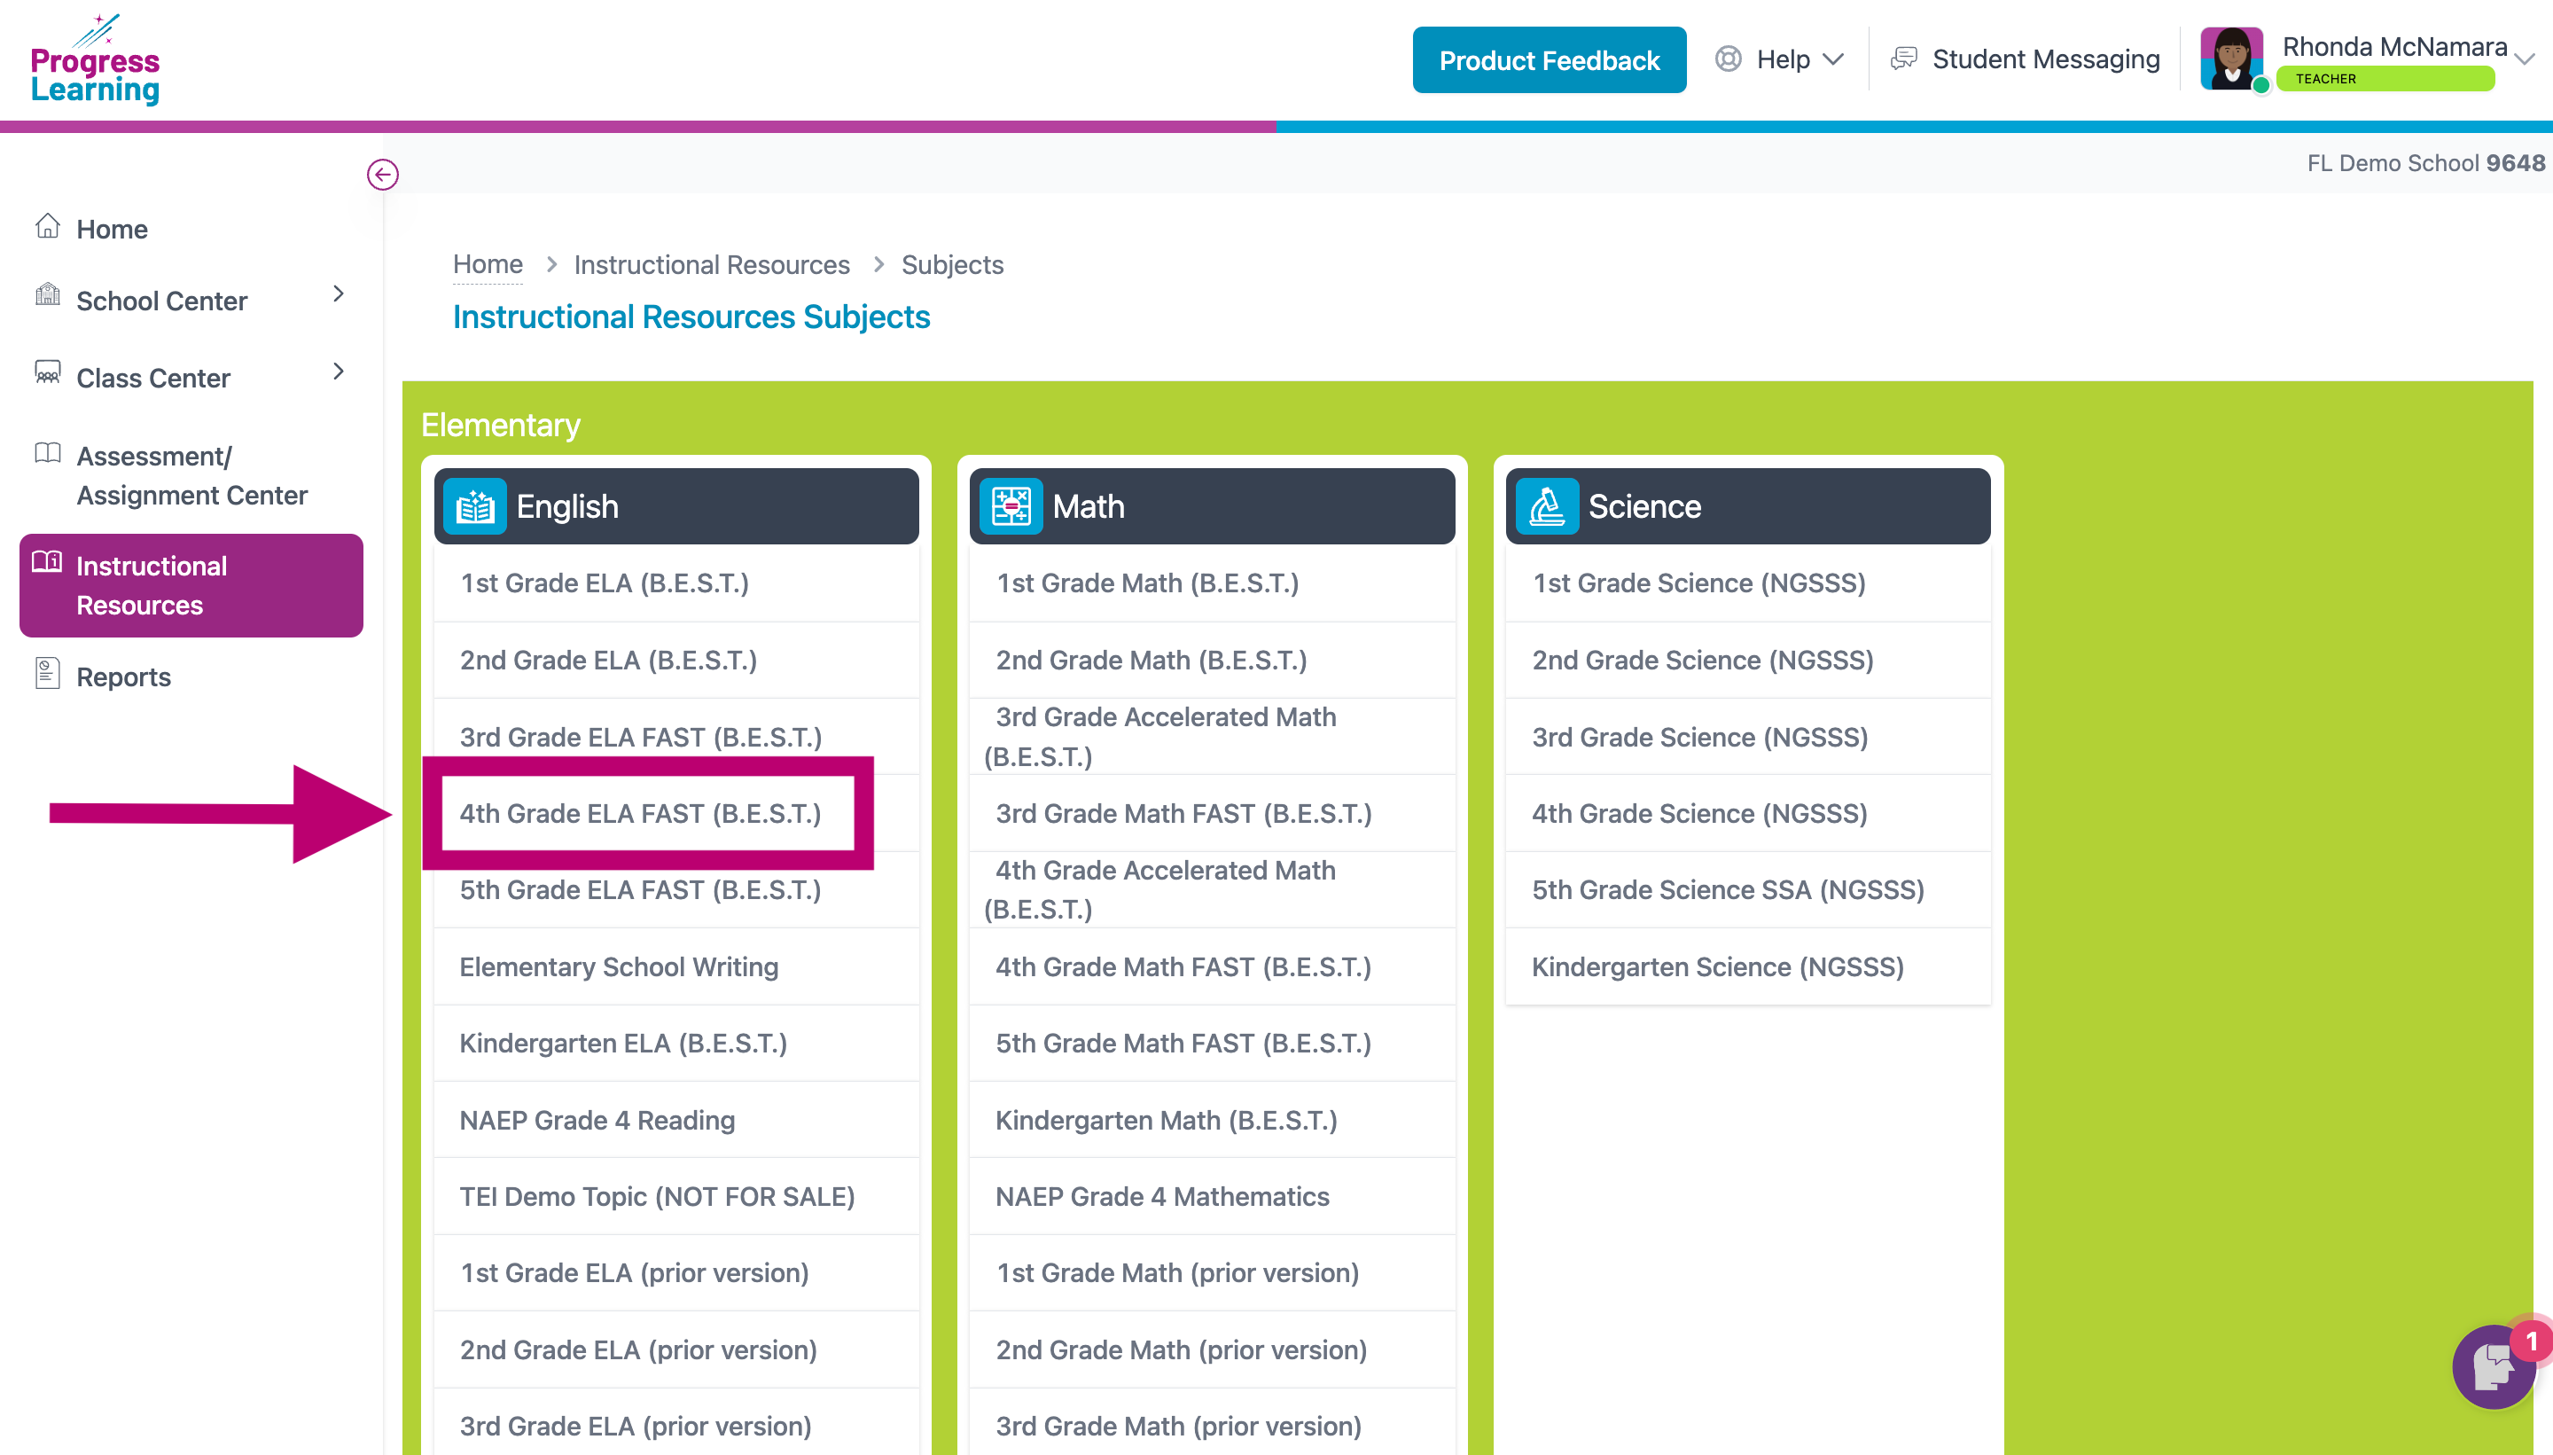This screenshot has height=1455, width=2553.
Task: Click Subjects in the breadcrumb
Action: pyautogui.click(x=952, y=265)
